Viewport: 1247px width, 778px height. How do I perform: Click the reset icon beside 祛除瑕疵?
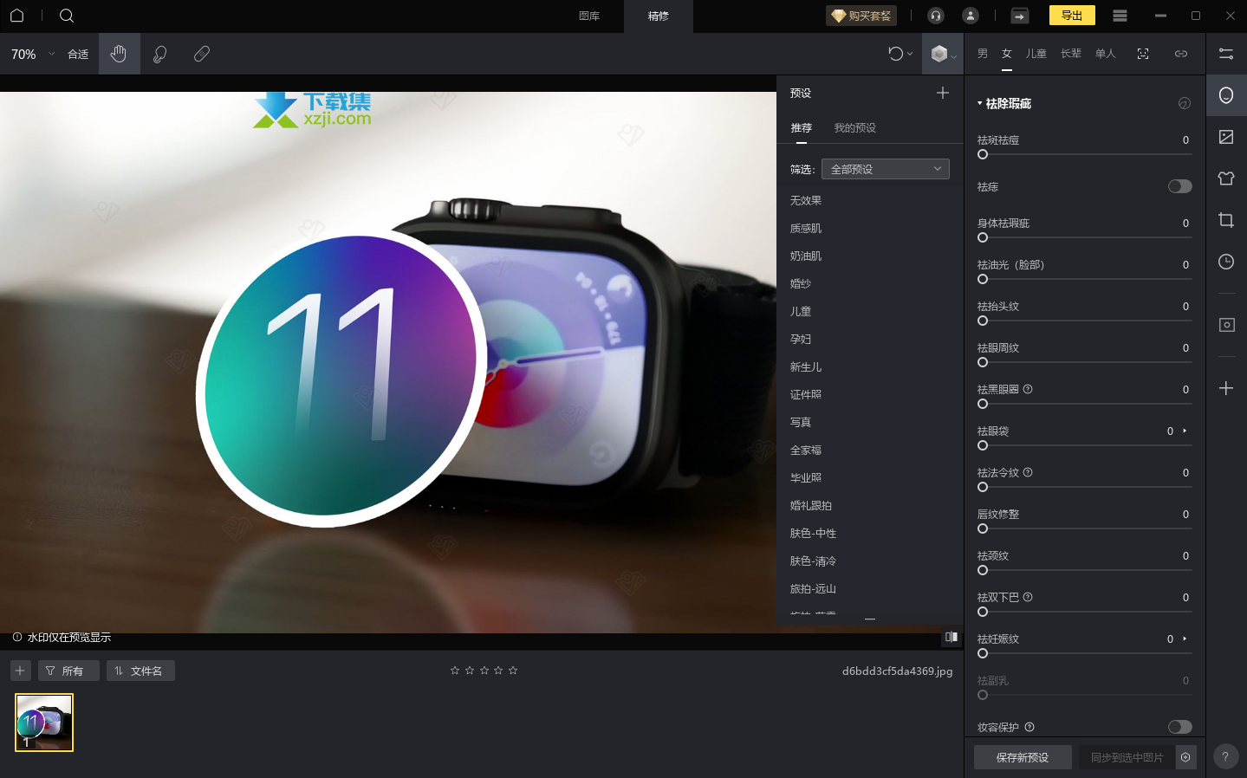(x=1185, y=103)
